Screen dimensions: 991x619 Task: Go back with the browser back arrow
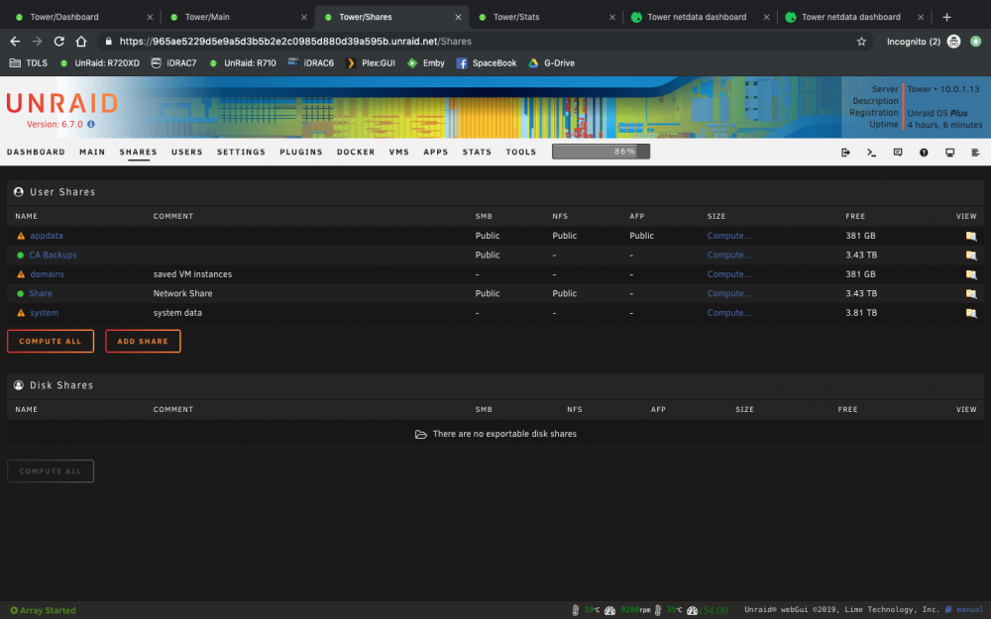pyautogui.click(x=15, y=41)
